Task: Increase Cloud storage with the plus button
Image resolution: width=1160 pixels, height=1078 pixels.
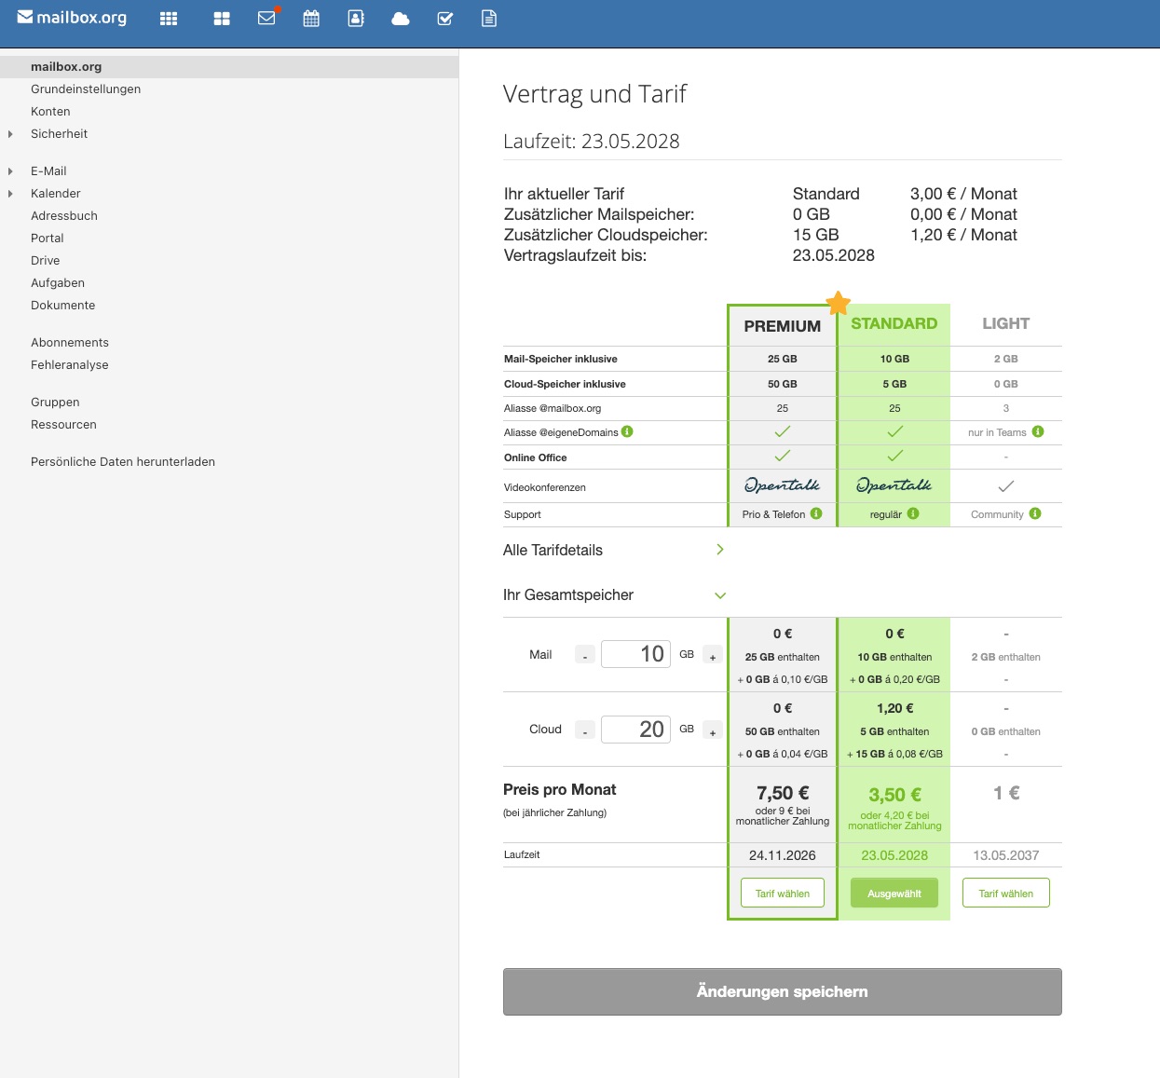Action: tap(713, 730)
